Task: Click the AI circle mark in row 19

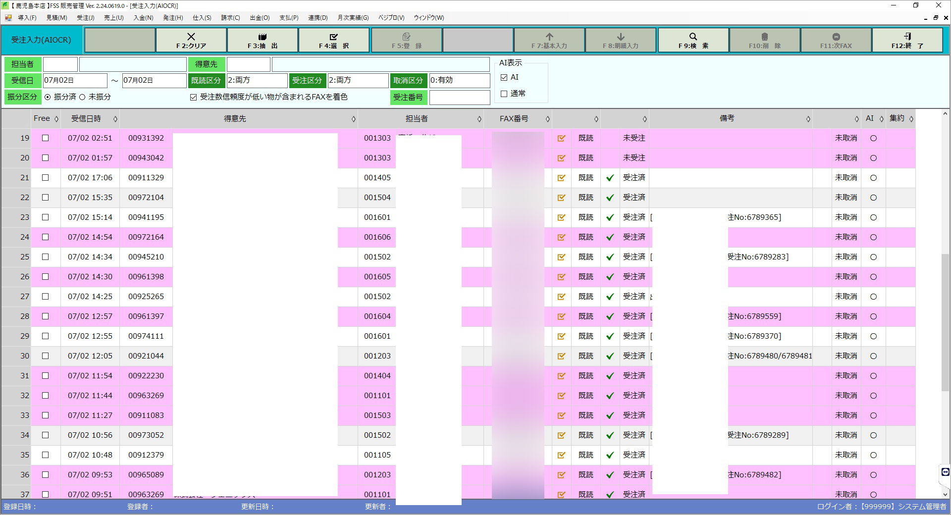Action: (x=873, y=138)
